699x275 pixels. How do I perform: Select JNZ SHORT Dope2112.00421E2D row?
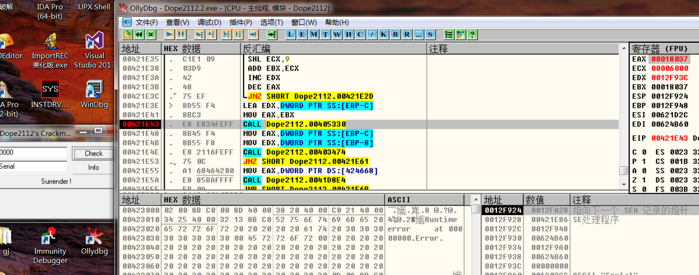[369, 96]
